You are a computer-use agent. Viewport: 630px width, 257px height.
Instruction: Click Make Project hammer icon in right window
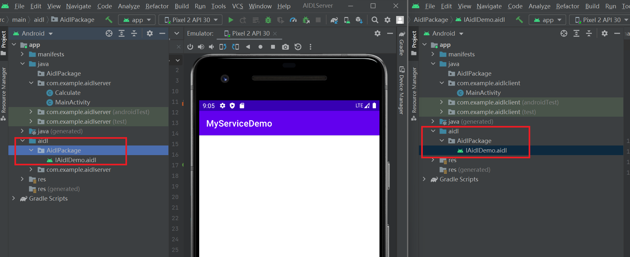[520, 20]
